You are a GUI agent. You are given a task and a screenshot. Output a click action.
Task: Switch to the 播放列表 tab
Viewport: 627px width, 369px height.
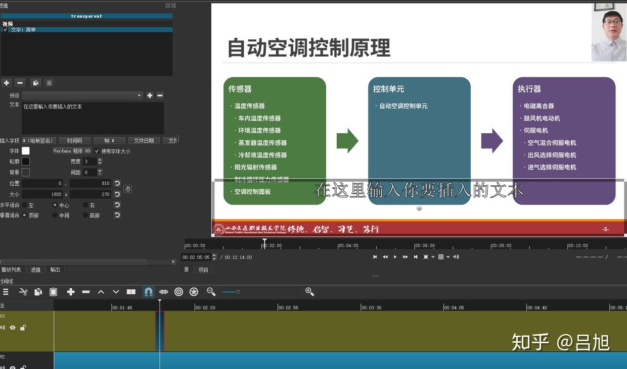tap(11, 270)
